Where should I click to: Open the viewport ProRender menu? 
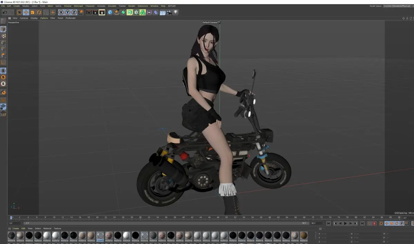point(71,18)
